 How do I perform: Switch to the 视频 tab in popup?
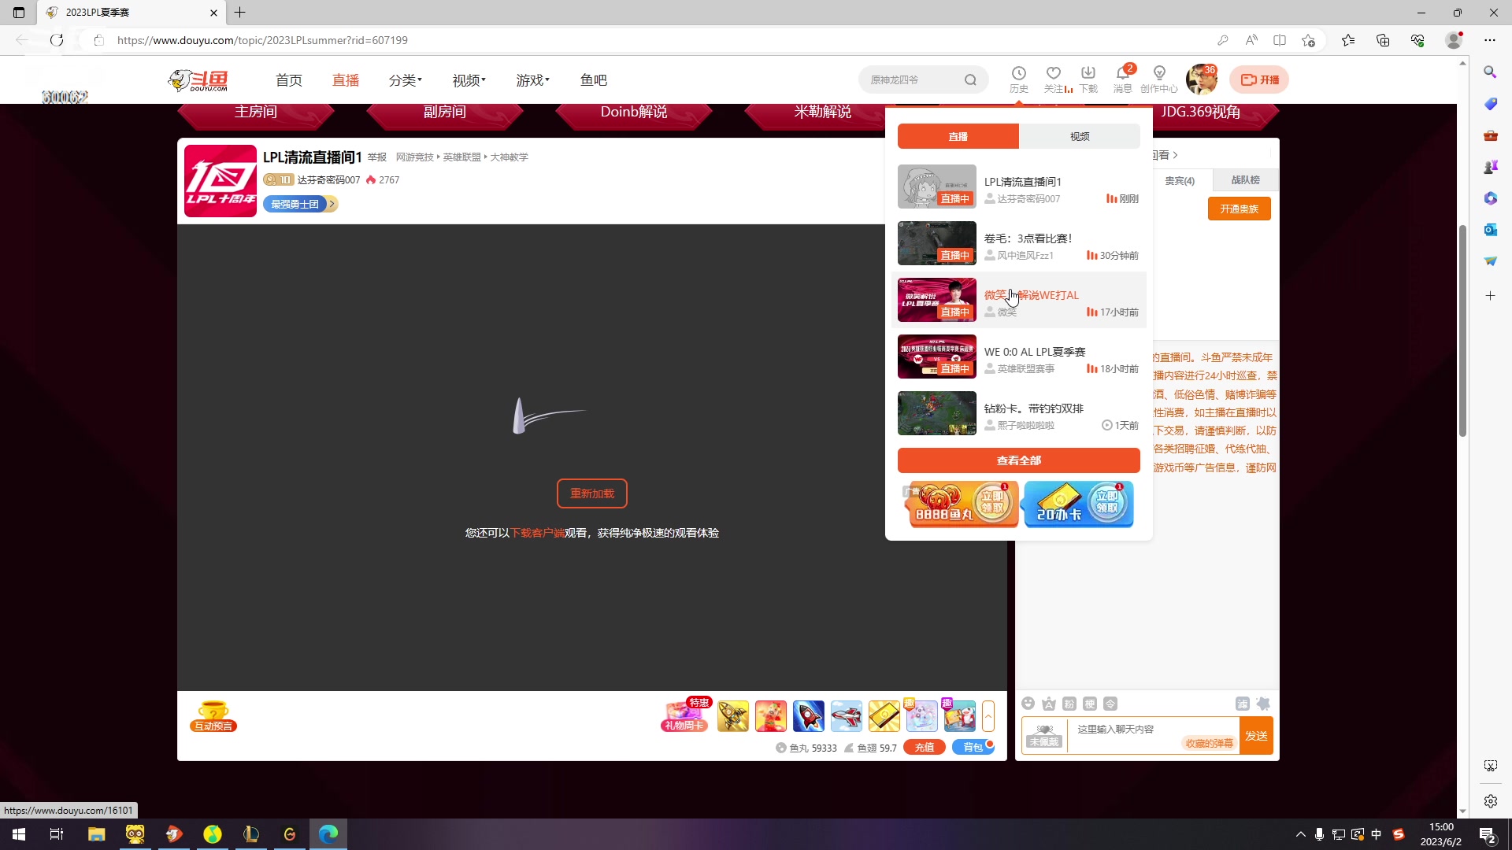click(x=1080, y=136)
